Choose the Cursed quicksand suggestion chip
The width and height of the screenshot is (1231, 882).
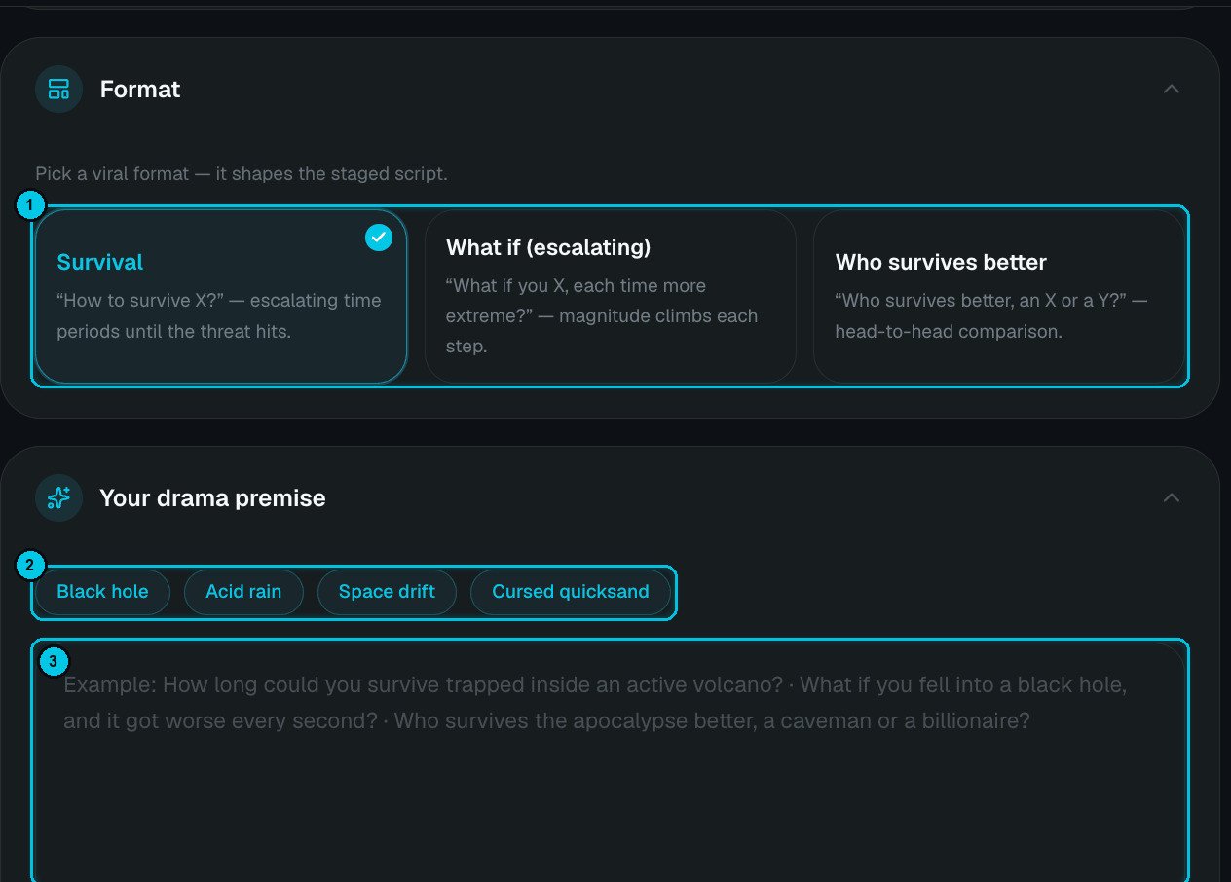coord(571,592)
